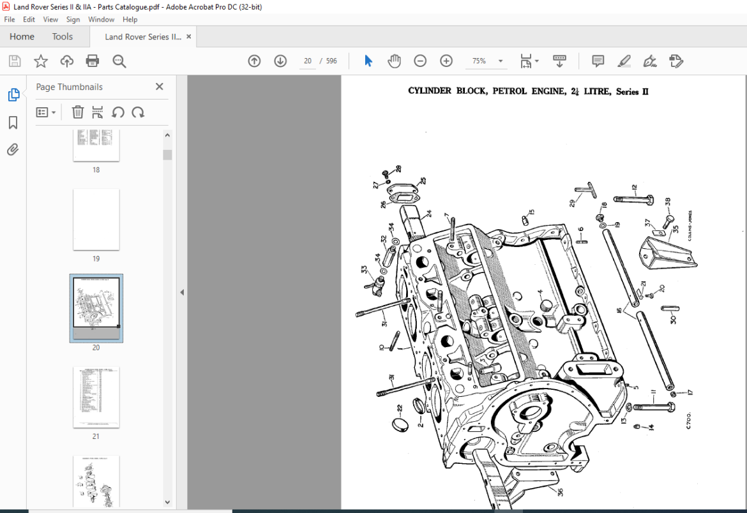Open the zoom level dropdown at 75%
The width and height of the screenshot is (747, 513).
tap(500, 61)
